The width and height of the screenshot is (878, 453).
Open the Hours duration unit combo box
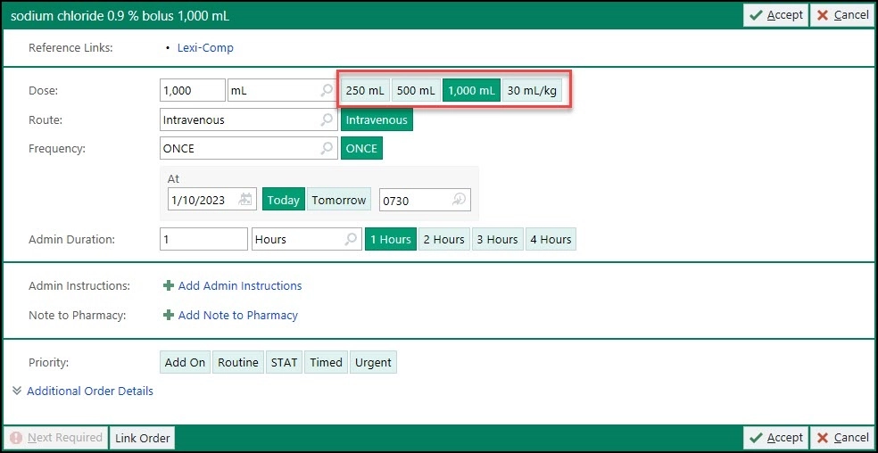(296, 240)
